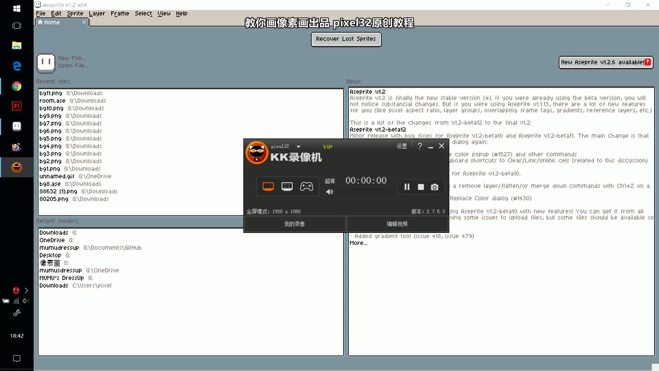Expand the pixel32 username dropdown in KK录像机
Viewport: 659px width, 371px height.
298,146
